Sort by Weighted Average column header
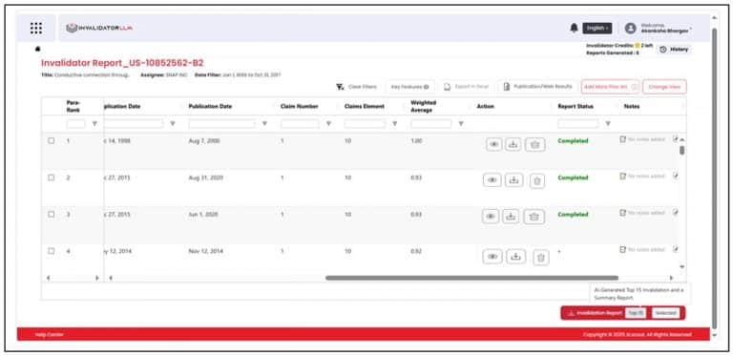Screen dimensions: 733x356 pyautogui.click(x=424, y=106)
